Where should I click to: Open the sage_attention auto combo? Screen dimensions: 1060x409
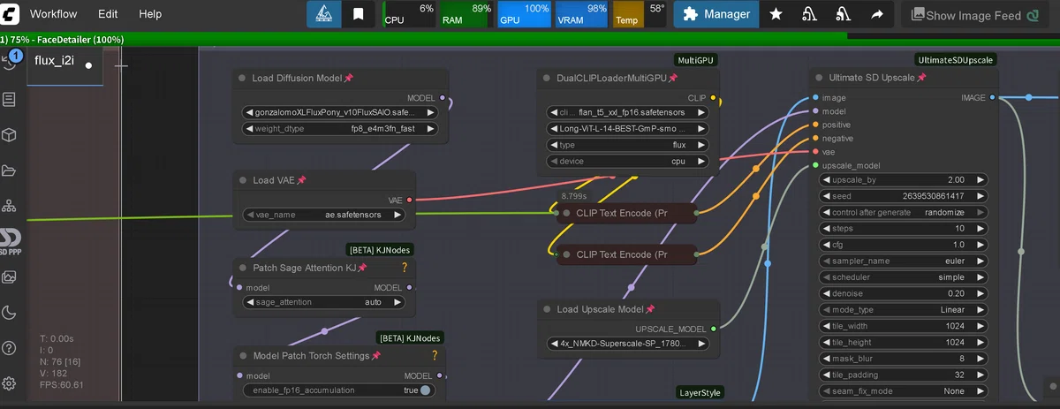pos(323,302)
